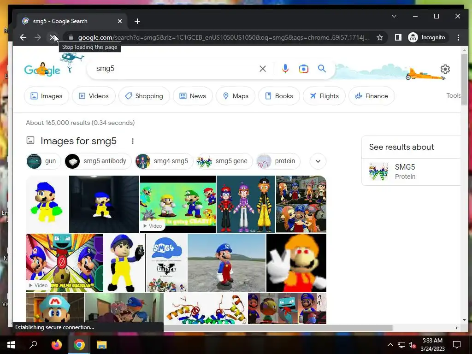Search by image with camera icon

(303, 69)
